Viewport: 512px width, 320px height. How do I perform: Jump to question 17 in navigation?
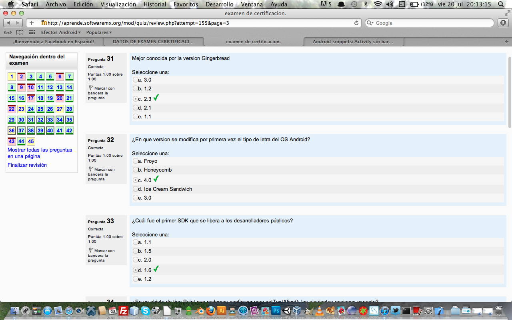31,98
